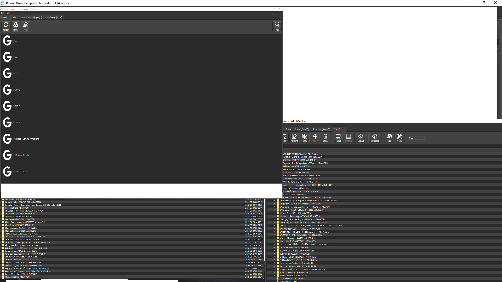Open the Main combo box dropdown
The width and height of the screenshot is (502, 282).
coord(417,138)
